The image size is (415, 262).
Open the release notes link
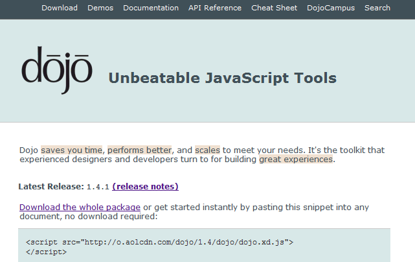(x=145, y=186)
